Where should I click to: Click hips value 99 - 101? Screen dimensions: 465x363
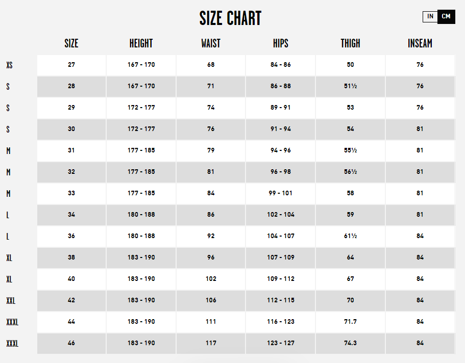(281, 193)
